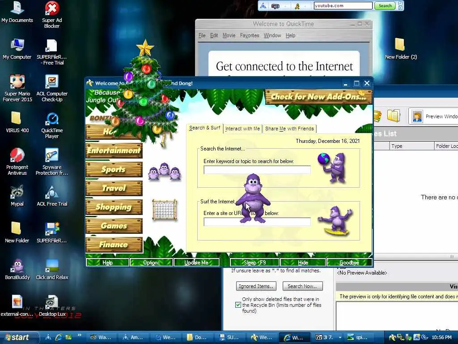Select the SUPERFileR Free Trial desktop shortcut
The width and height of the screenshot is (458, 344).
[52, 52]
